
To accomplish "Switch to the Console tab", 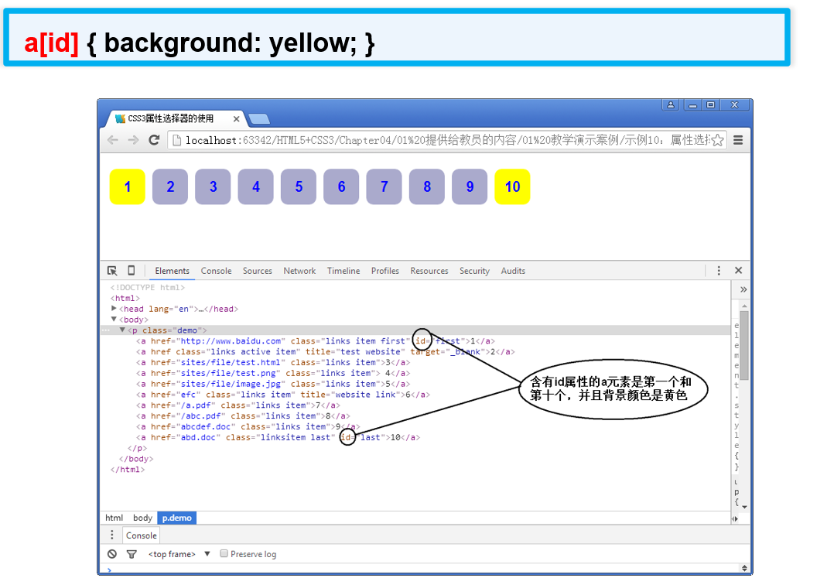I will pos(216,271).
